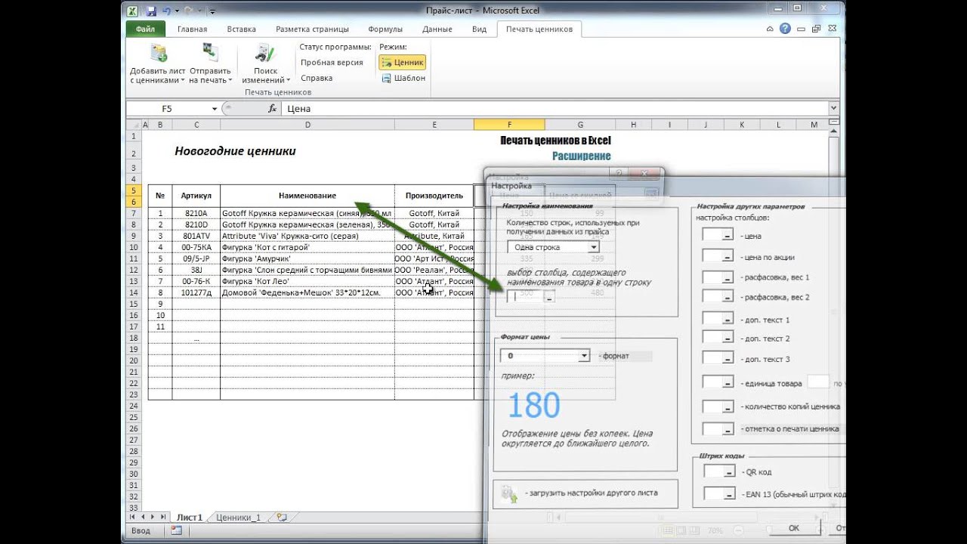This screenshot has width=967, height=544.
Task: Click the next sheet navigation arrow
Action: (x=153, y=517)
